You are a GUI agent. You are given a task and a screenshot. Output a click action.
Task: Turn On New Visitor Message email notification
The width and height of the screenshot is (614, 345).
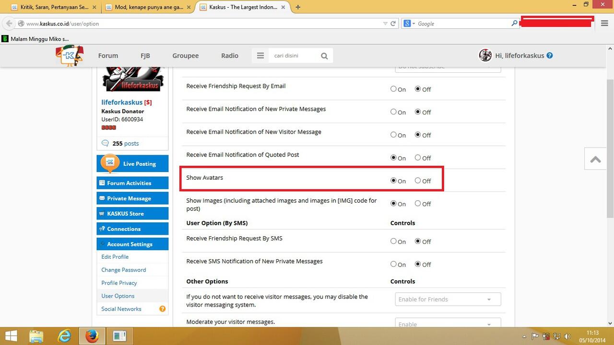(x=393, y=135)
